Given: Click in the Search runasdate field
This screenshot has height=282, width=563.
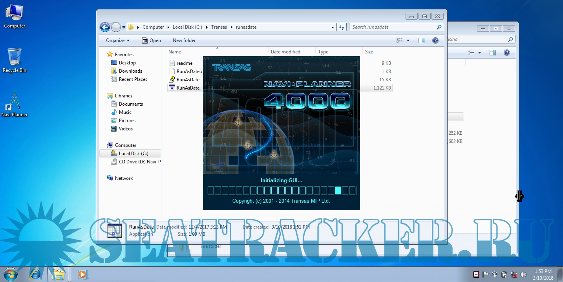Looking at the screenshot, I should click(x=393, y=27).
